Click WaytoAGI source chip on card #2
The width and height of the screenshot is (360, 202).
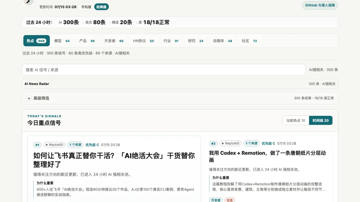tap(231, 143)
